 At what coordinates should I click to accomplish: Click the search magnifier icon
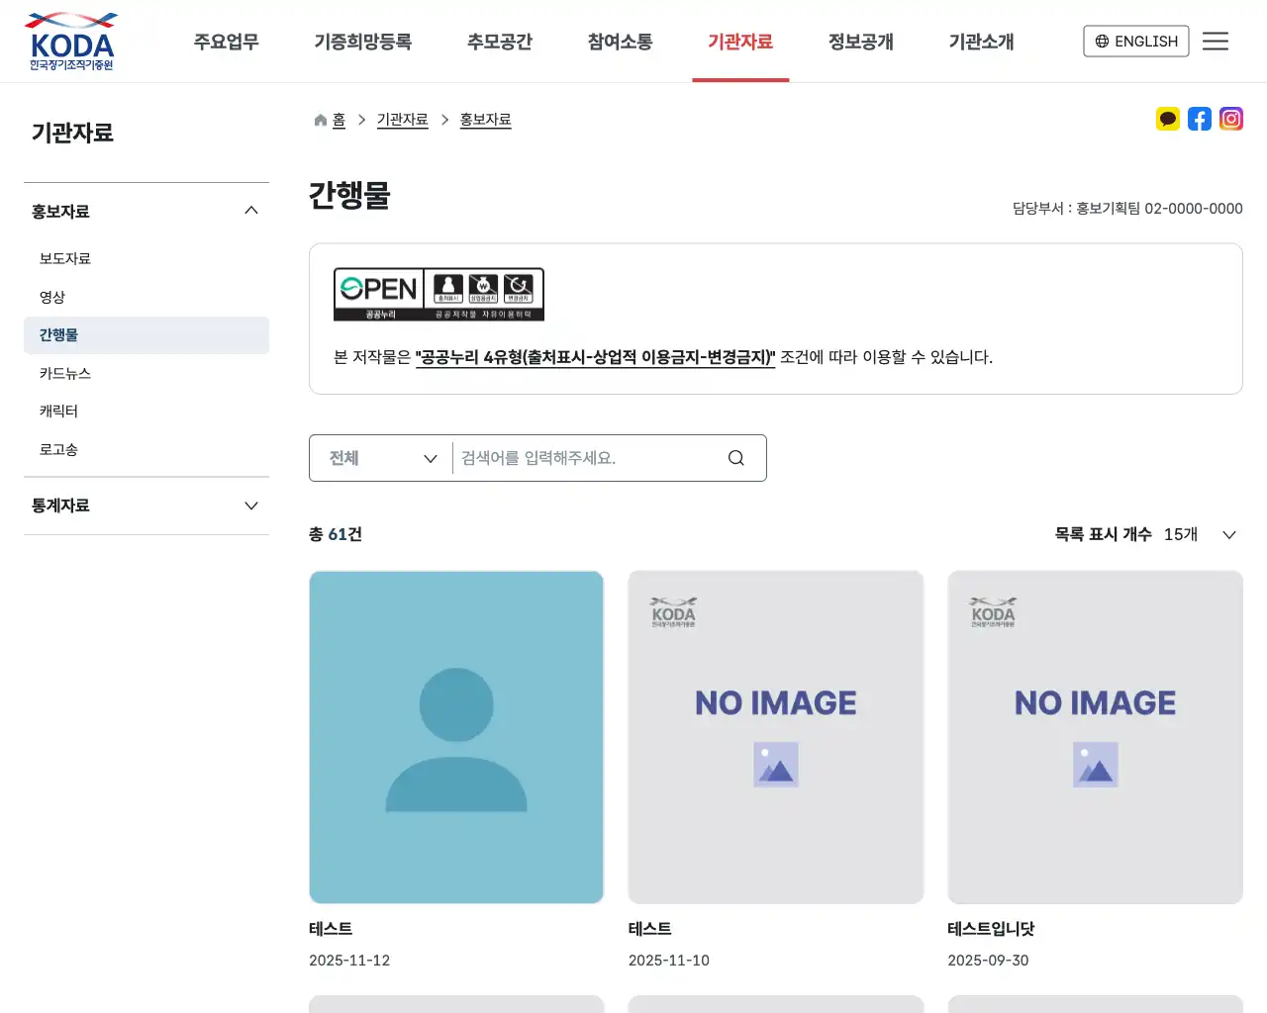tap(735, 457)
